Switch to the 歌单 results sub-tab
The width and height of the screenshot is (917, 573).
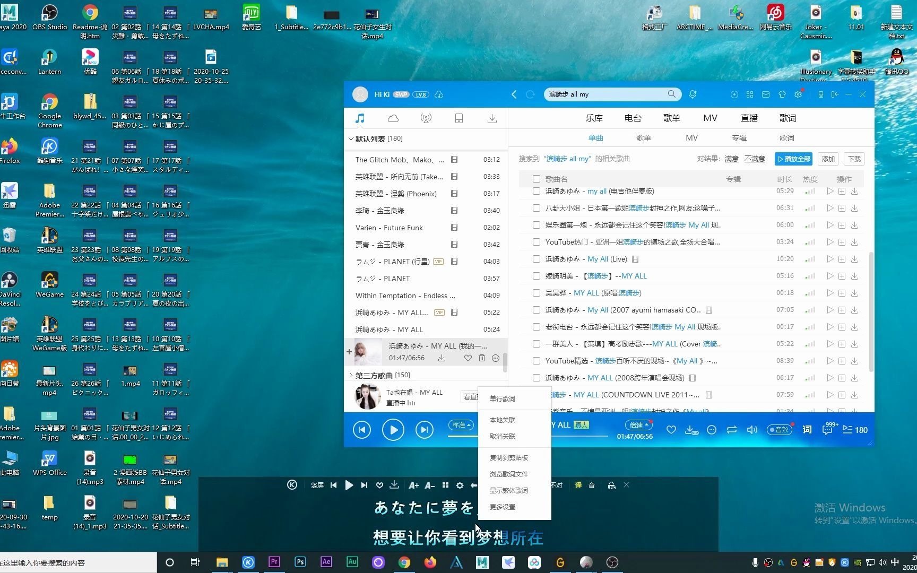pos(643,137)
